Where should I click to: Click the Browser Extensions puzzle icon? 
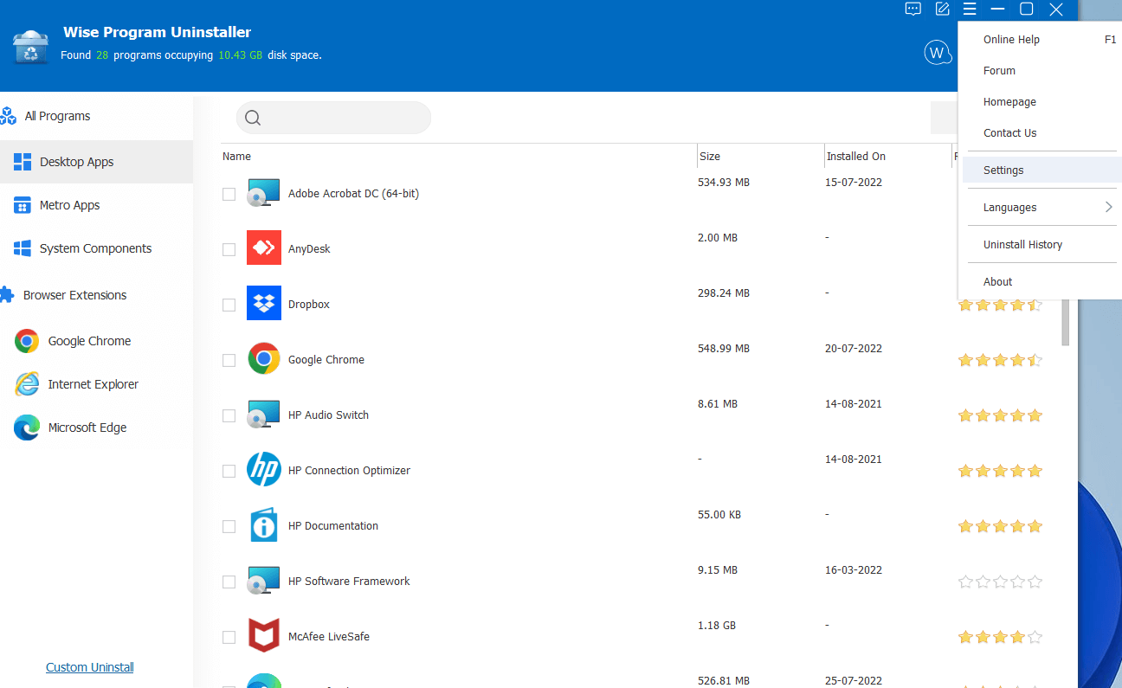7,295
